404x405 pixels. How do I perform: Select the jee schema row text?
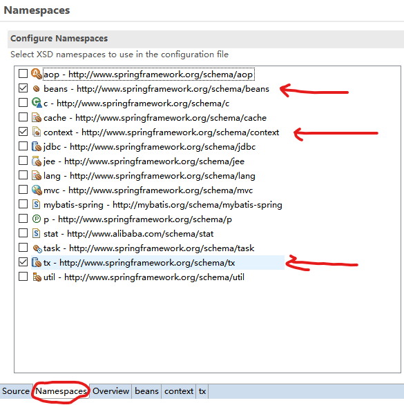[144, 161]
